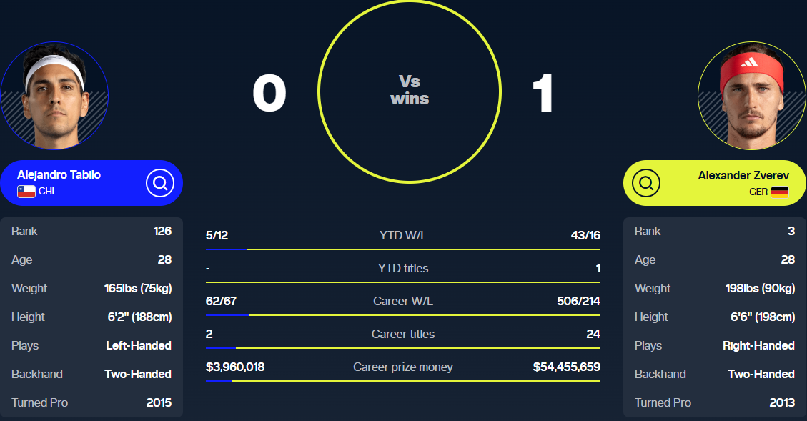Click Tabilo's head-to-head win count 0
Image resolution: width=807 pixels, height=421 pixels.
269,95
